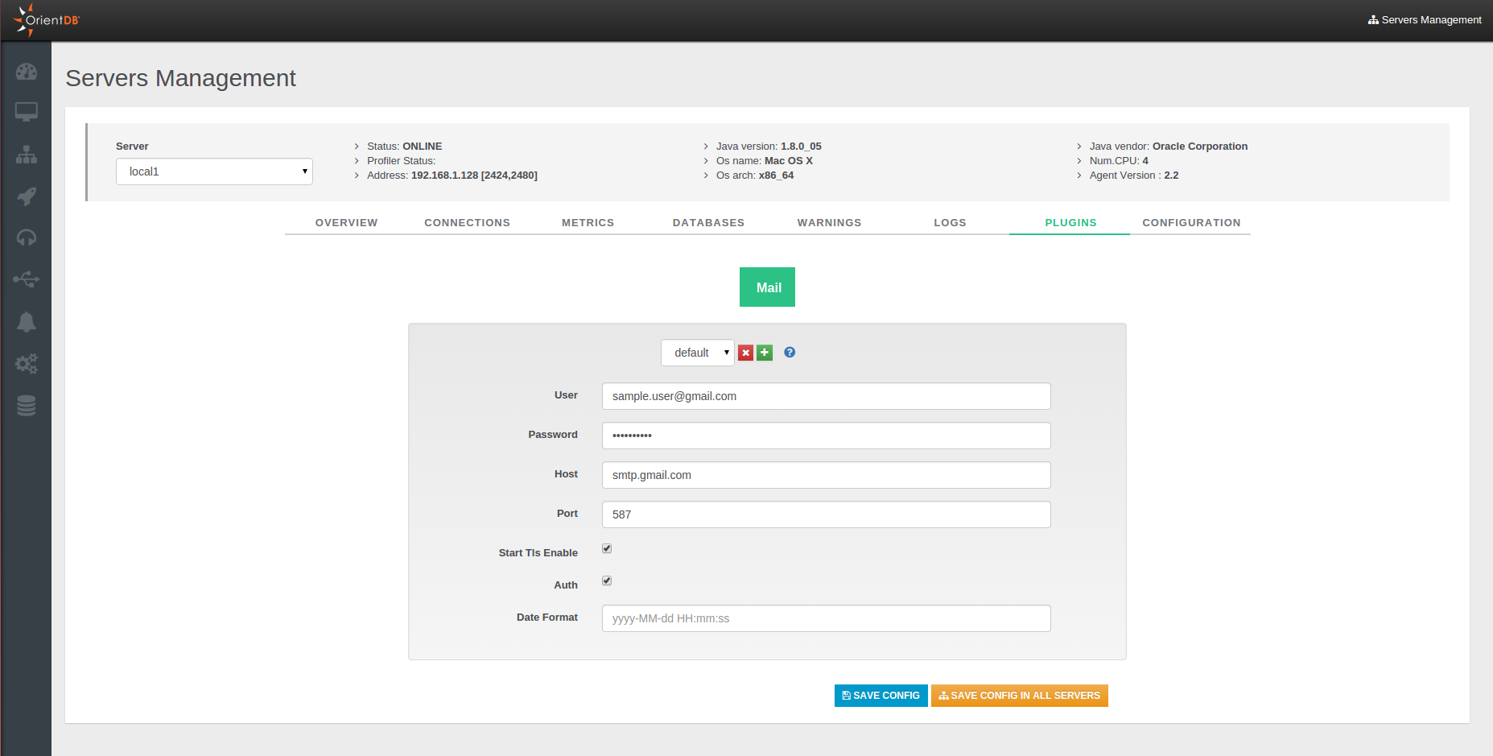Click the 'Num.CPU: 4' text
Screen dimensions: 1493x756
tap(1119, 161)
